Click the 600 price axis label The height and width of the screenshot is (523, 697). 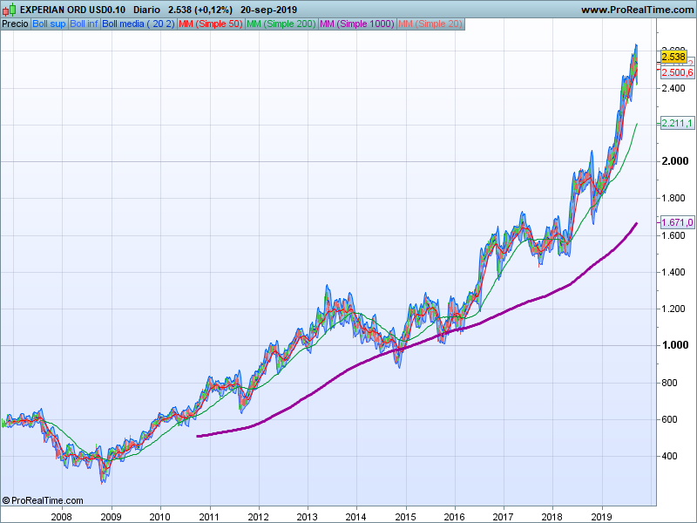pos(669,419)
